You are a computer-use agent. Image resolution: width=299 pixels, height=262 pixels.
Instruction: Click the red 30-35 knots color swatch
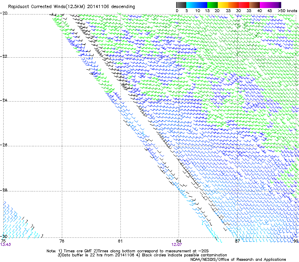pos(244,5)
